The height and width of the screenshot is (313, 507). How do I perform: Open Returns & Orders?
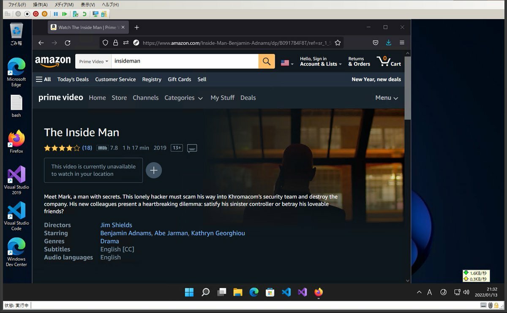click(x=359, y=62)
